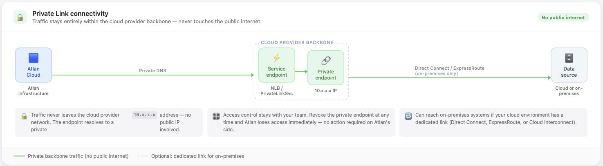The height and width of the screenshot is (166, 603).
Task: Click the 10.x.x.x IP caption
Action: click(326, 91)
